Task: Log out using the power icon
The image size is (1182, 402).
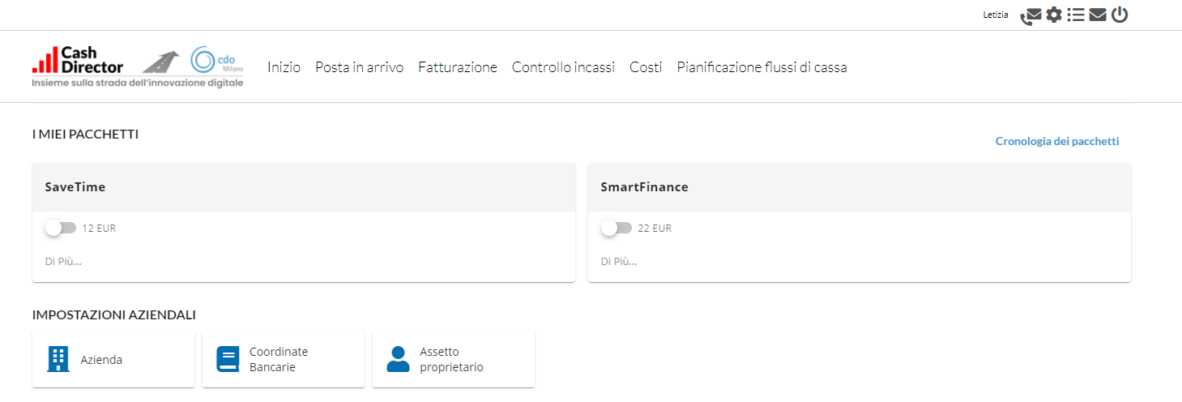Action: pos(1120,15)
